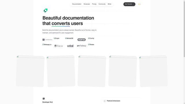Click the Get Started button
Screen dimensions: 185x104
tap(129, 4)
